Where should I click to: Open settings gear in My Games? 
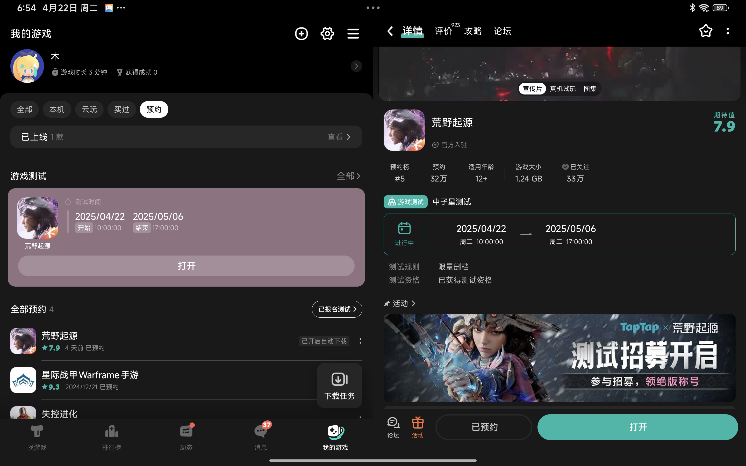click(327, 34)
